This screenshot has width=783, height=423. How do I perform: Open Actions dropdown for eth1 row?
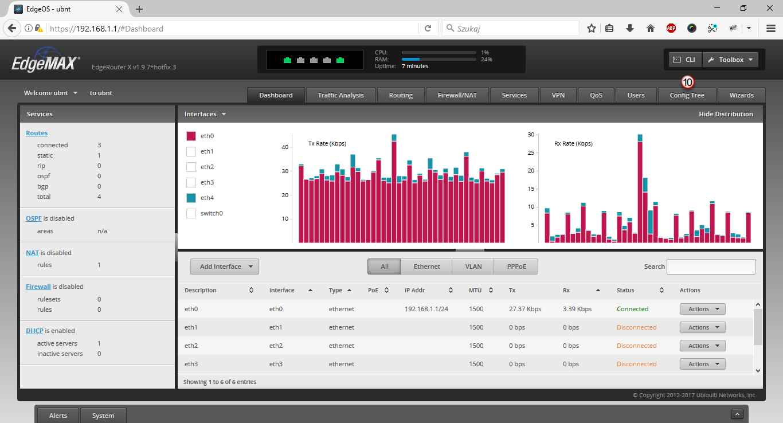(x=703, y=327)
